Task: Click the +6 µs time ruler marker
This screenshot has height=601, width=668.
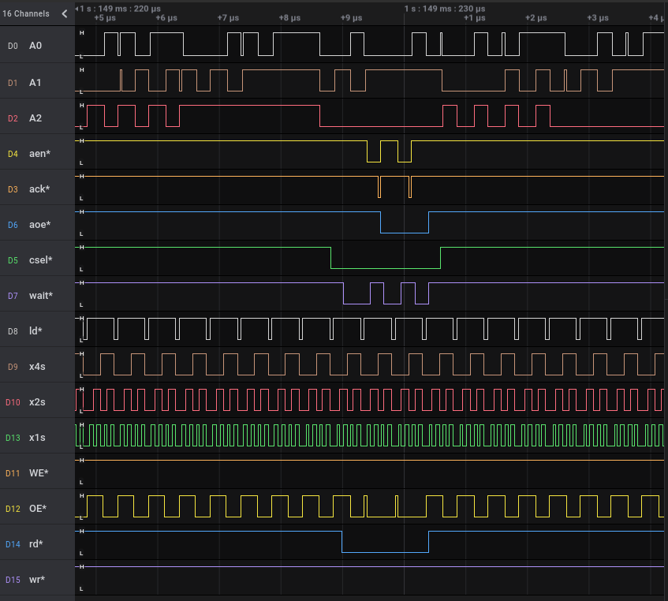Action: click(166, 18)
